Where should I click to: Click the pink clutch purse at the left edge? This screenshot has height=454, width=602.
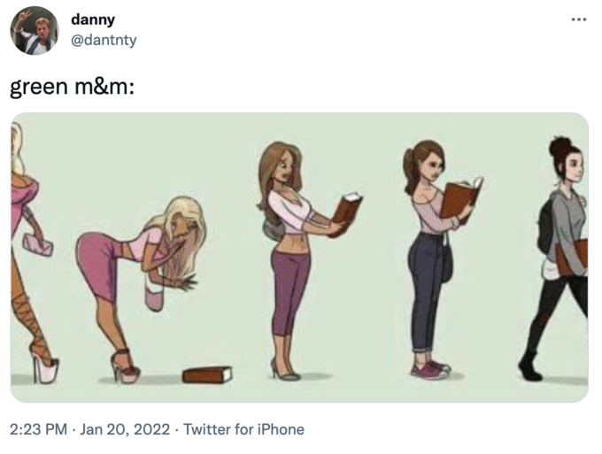point(37,245)
